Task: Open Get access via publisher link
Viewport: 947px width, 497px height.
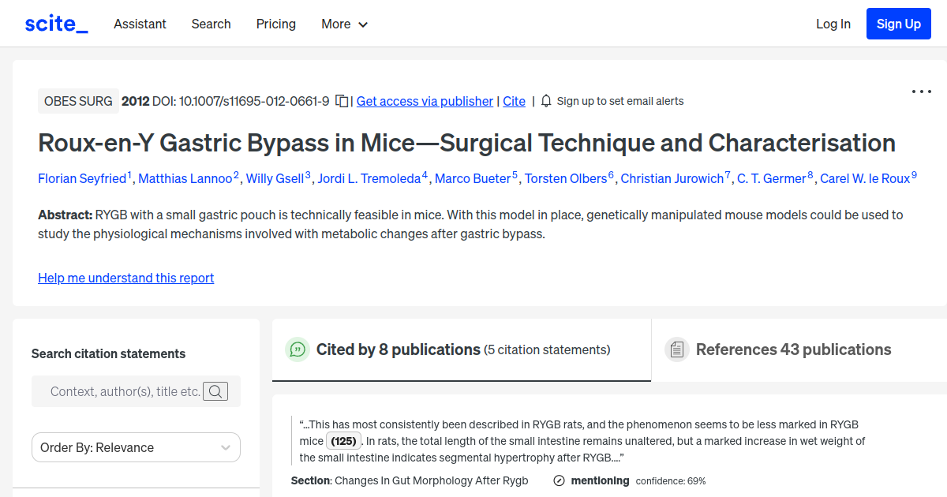Action: [x=425, y=101]
